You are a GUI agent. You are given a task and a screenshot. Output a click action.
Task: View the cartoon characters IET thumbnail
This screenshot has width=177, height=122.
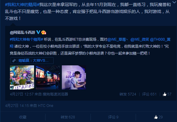[x=22, y=77]
